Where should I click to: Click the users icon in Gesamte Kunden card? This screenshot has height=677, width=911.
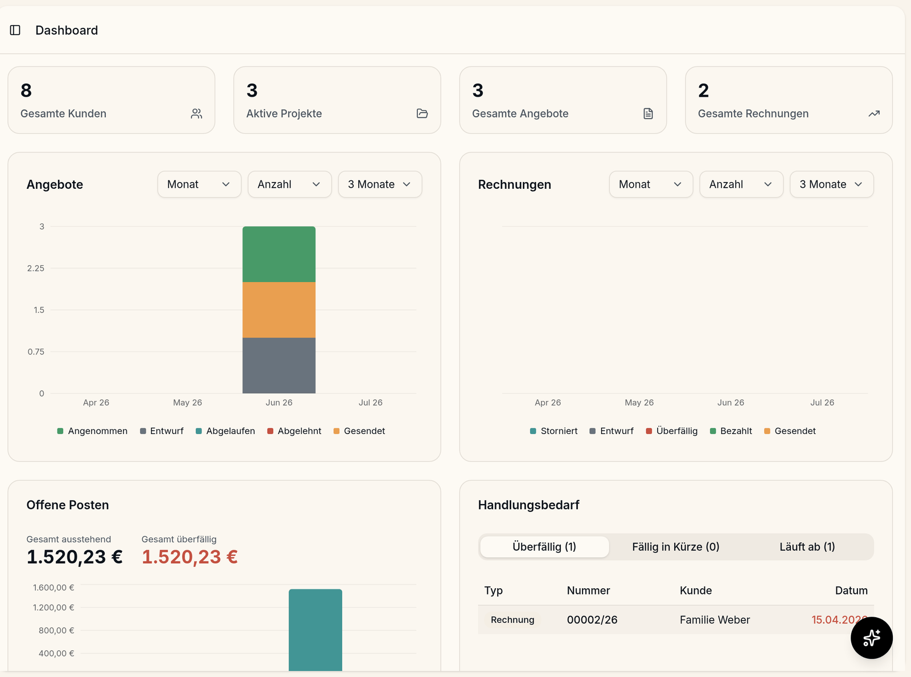tap(196, 114)
